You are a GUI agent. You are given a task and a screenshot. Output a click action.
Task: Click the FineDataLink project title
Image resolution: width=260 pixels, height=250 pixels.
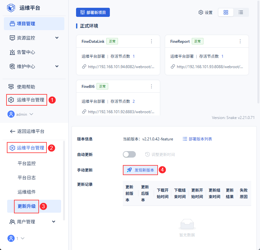(93, 42)
